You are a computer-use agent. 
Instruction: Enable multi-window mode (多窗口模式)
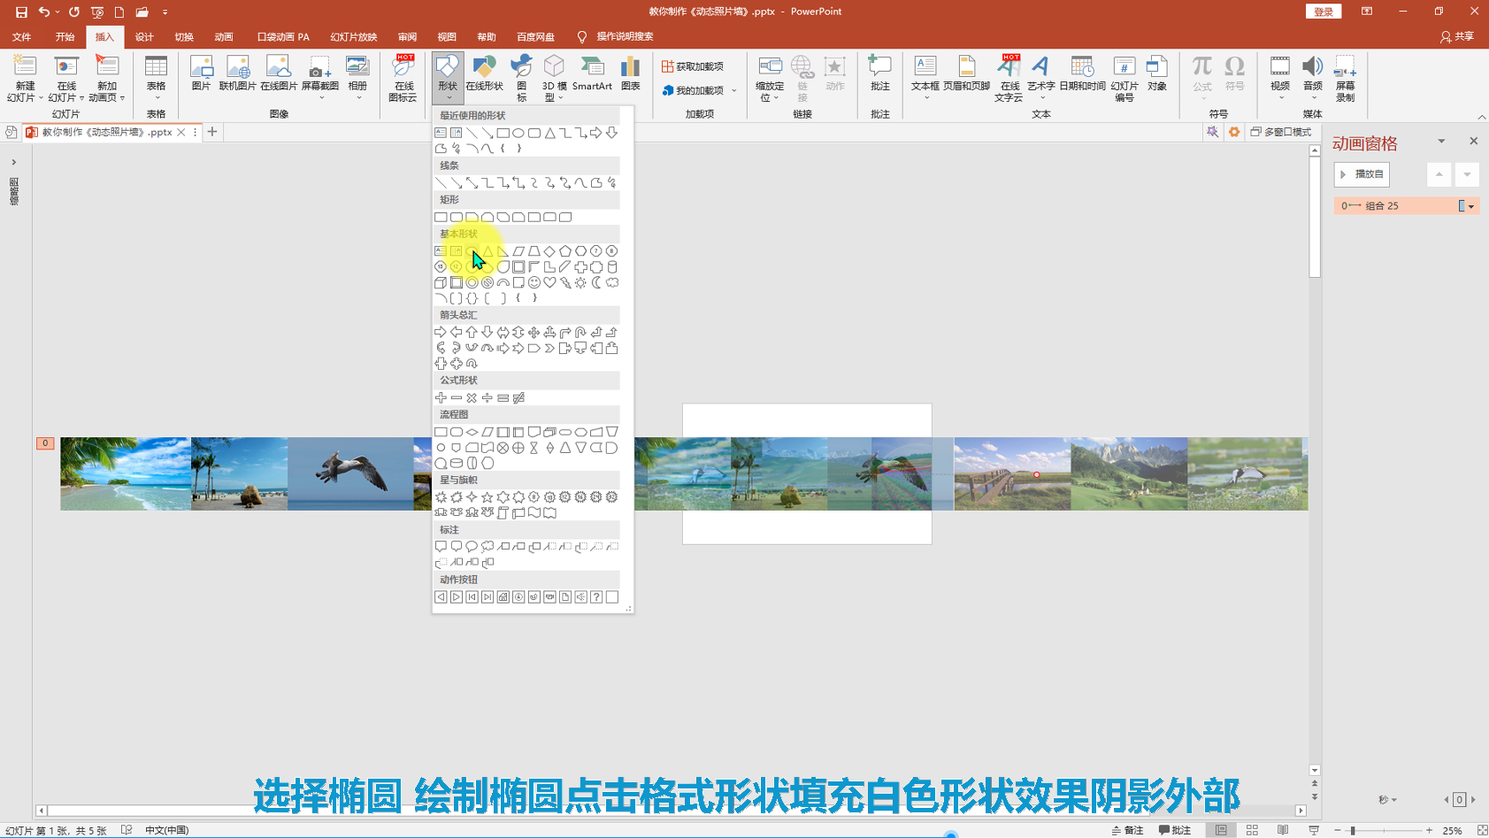click(x=1280, y=132)
